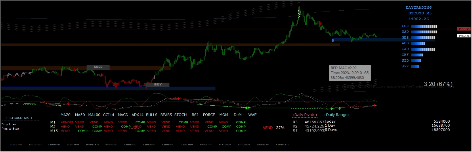This screenshot has width=472, height=152.
Task: Click the red arrow on the SELL zone
Action: pos(74,69)
